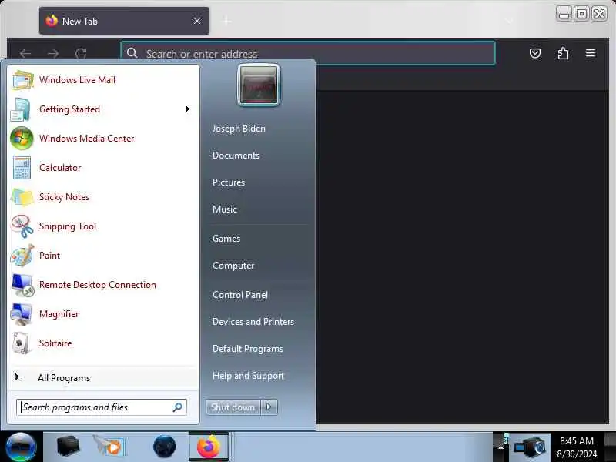Click the Magnifier label
This screenshot has width=616, height=462.
(59, 314)
